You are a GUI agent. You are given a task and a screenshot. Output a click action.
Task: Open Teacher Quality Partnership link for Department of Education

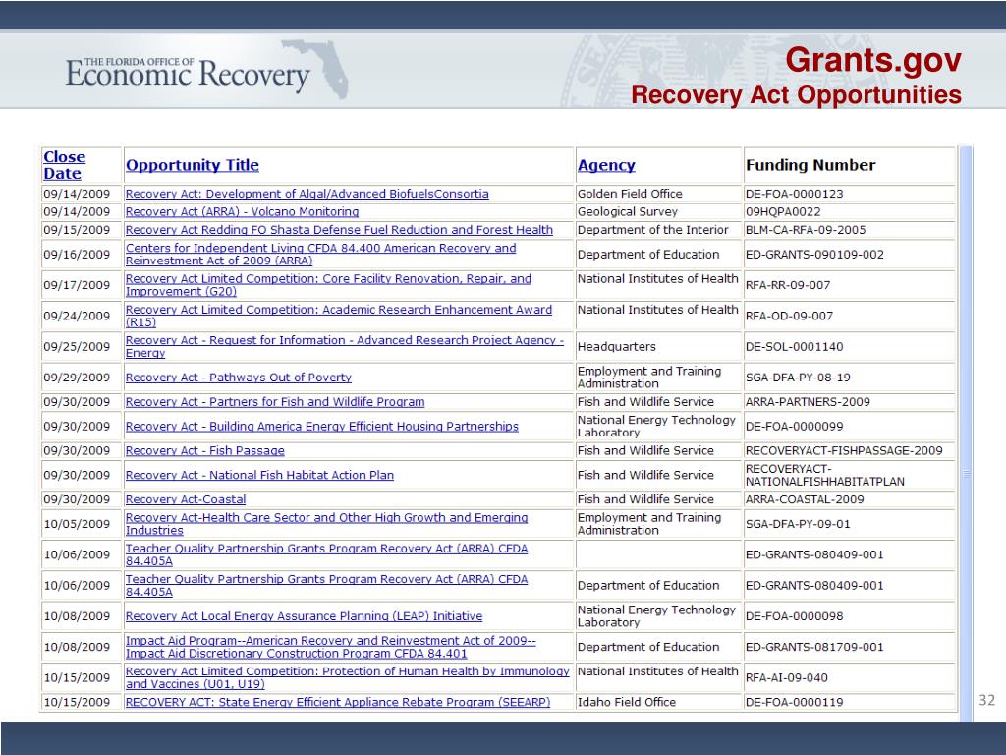tap(326, 586)
